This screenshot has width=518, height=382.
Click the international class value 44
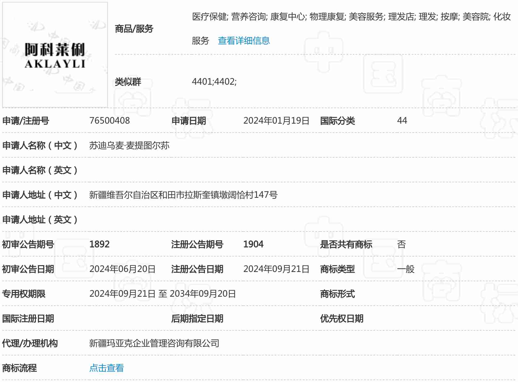click(402, 121)
